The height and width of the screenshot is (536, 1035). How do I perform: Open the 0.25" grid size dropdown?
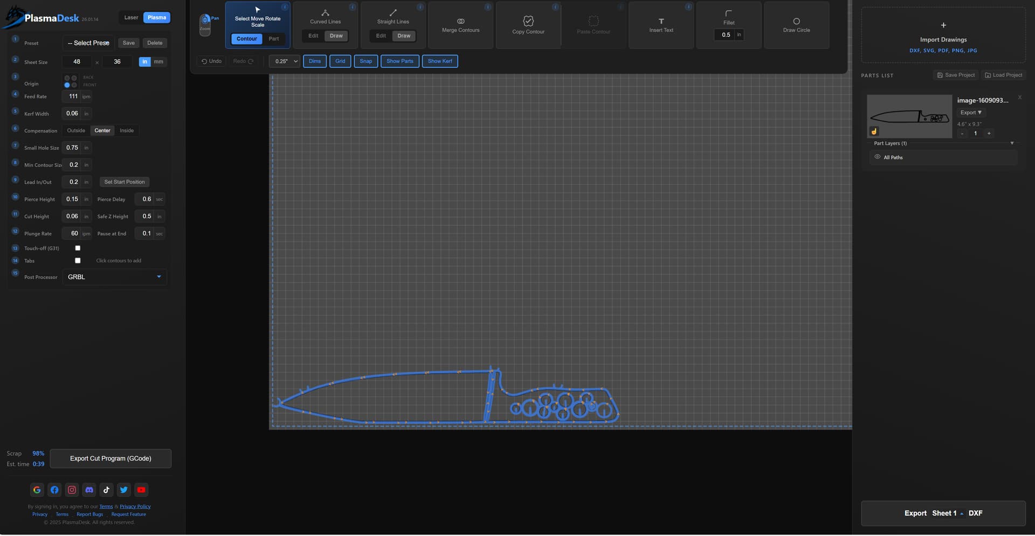[x=285, y=61]
